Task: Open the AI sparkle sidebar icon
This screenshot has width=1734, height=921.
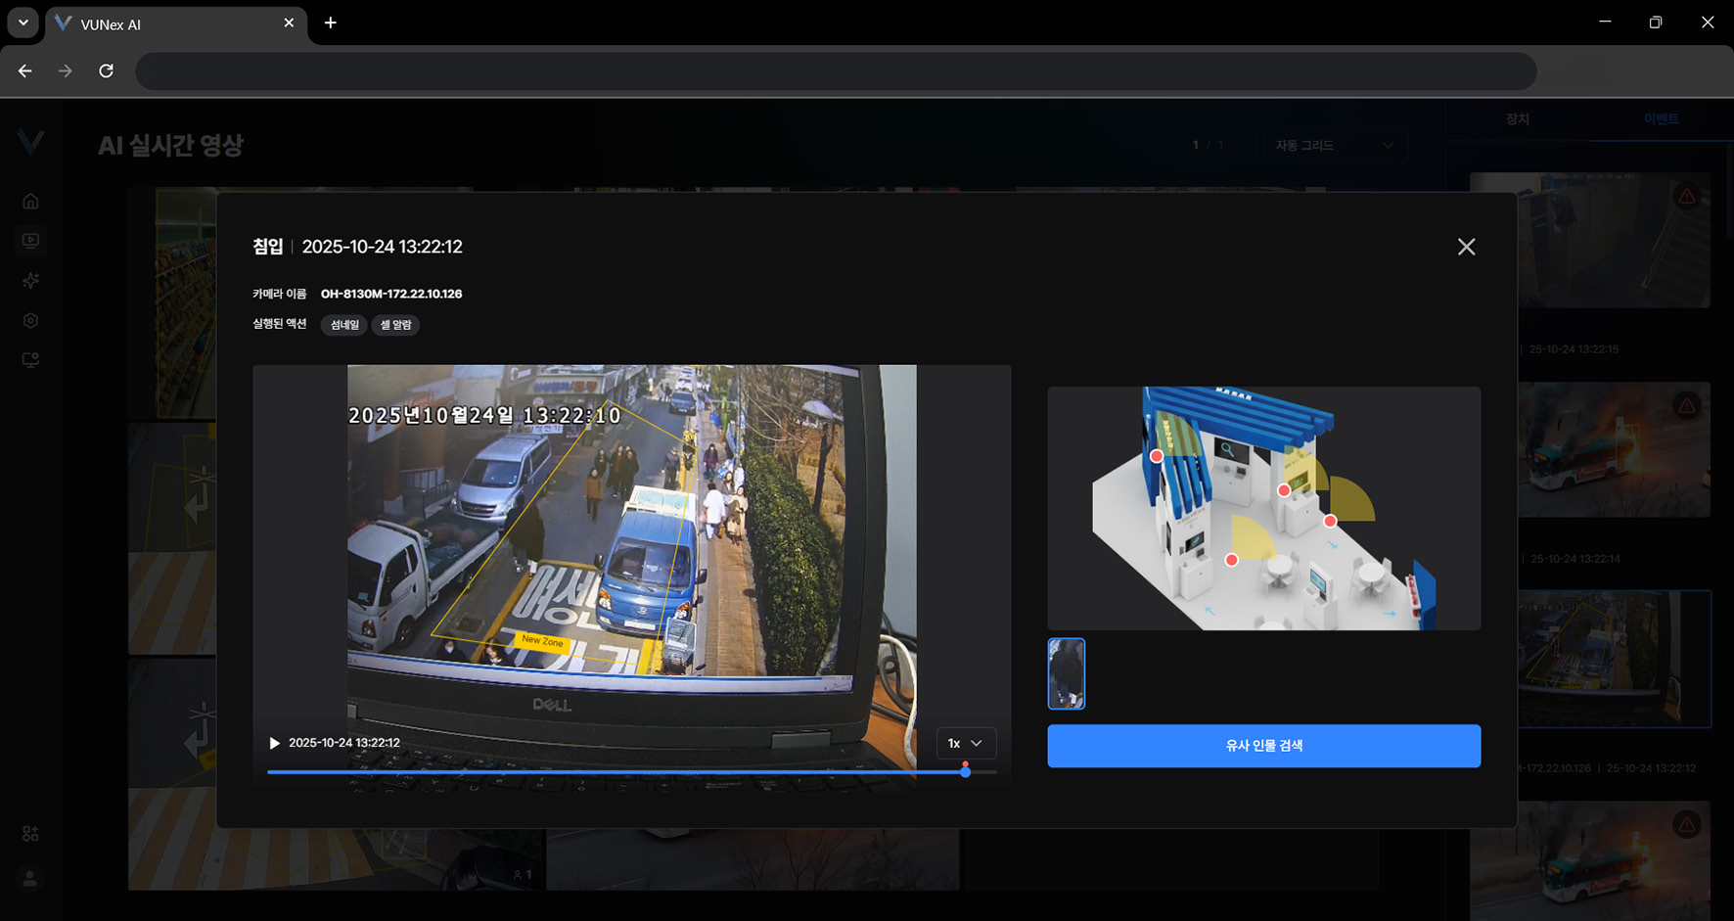Action: pyautogui.click(x=31, y=281)
